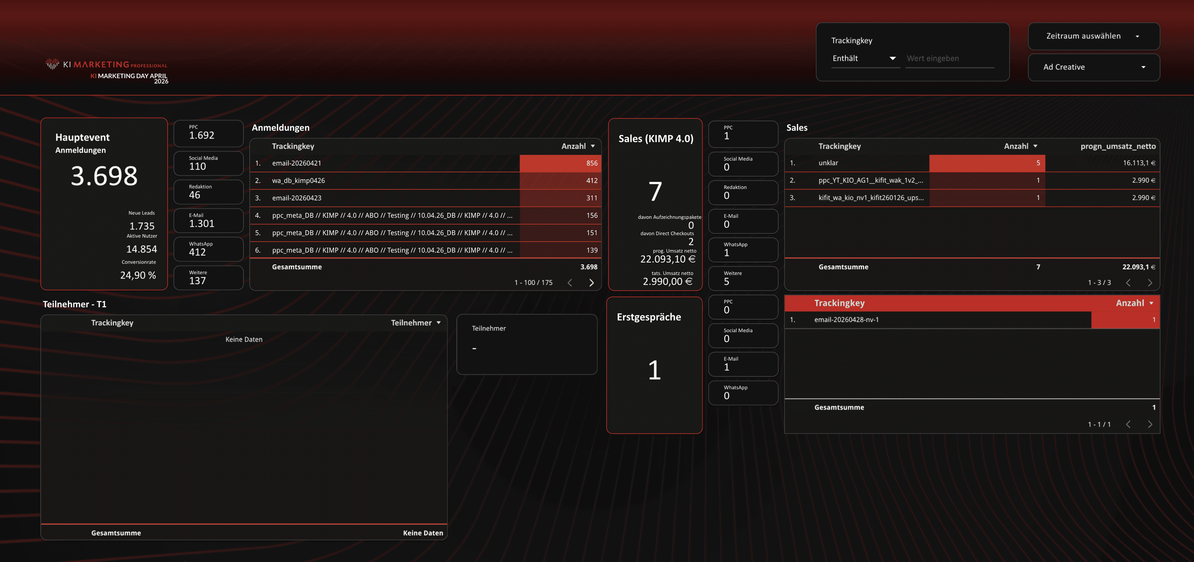Viewport: 1194px width, 562px height.
Task: Click previous page arrow in Erstgespräche table
Action: click(1128, 425)
